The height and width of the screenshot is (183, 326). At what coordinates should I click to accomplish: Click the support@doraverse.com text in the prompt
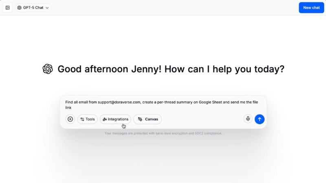click(119, 102)
